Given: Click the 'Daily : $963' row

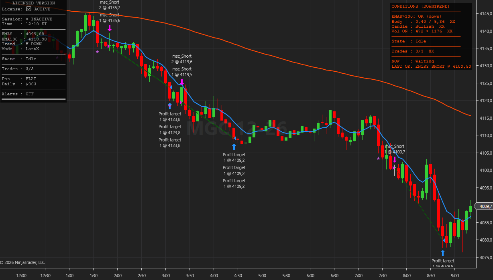Looking at the screenshot, I should (x=19, y=84).
